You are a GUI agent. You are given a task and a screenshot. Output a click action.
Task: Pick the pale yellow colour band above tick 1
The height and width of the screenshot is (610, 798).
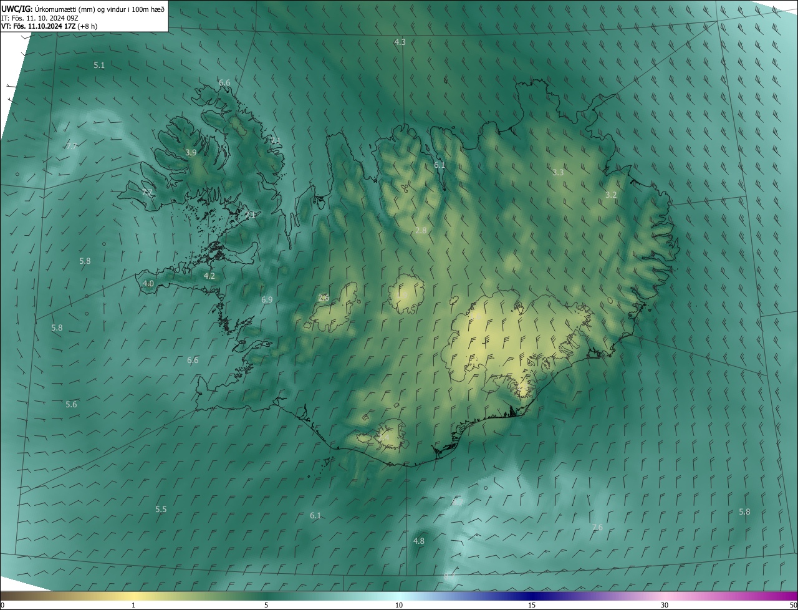tap(133, 596)
